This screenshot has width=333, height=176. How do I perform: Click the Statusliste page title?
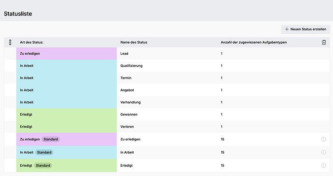(18, 14)
